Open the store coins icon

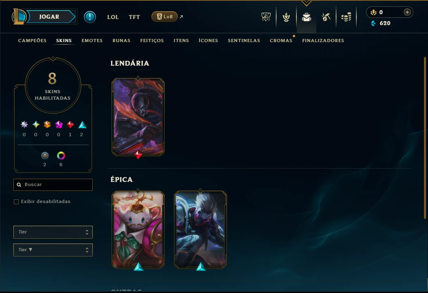346,17
